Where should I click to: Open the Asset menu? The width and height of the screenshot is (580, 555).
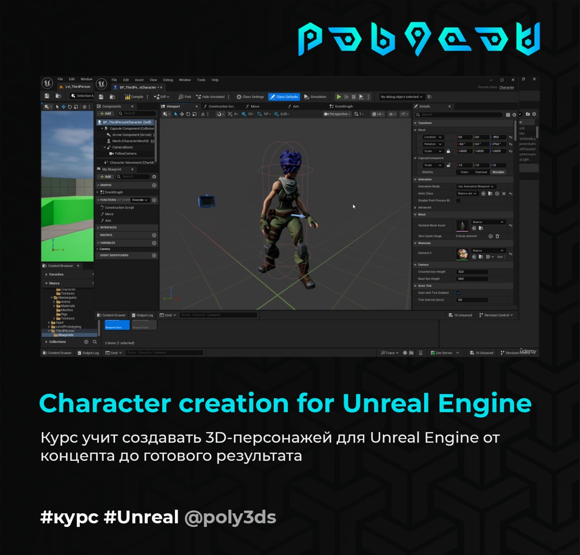[x=139, y=80]
